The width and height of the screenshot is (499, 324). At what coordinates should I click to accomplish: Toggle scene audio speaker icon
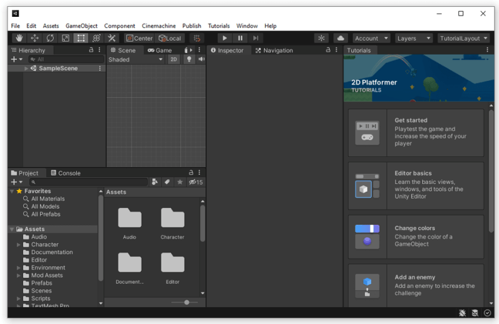pyautogui.click(x=201, y=59)
